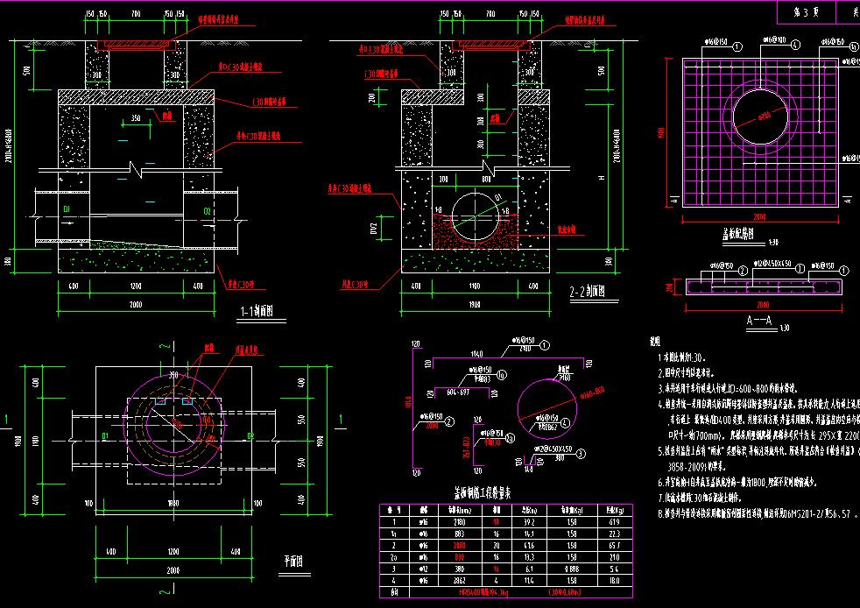Select "1900" overall width under 2-2 section
This screenshot has width=860, height=608.
click(x=475, y=304)
